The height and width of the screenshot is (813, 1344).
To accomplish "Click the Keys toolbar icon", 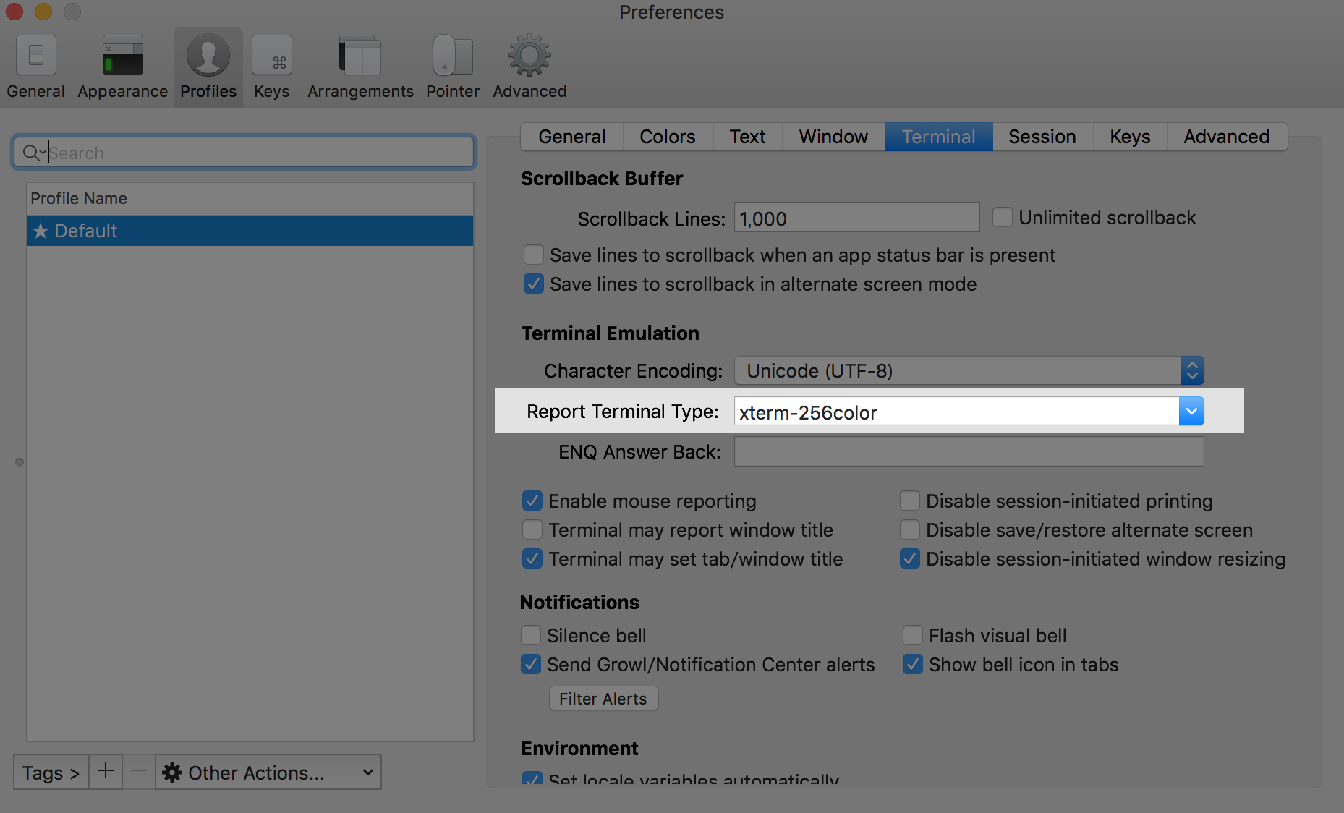I will (272, 56).
